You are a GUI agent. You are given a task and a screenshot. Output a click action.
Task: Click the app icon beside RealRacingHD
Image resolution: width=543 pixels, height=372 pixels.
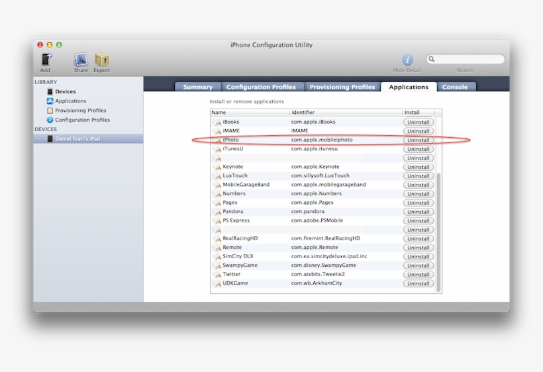(217, 239)
